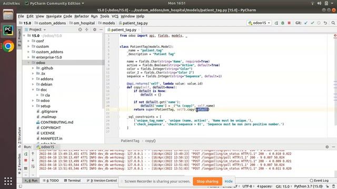Open Activities overview in top bar
Screen dimensions: 337x189
pyautogui.click(x=11, y=4)
